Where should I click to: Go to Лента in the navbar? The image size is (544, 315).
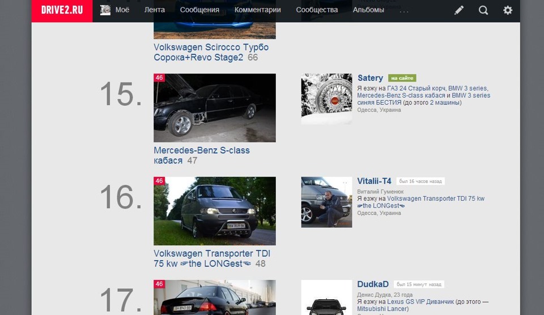[x=154, y=10]
